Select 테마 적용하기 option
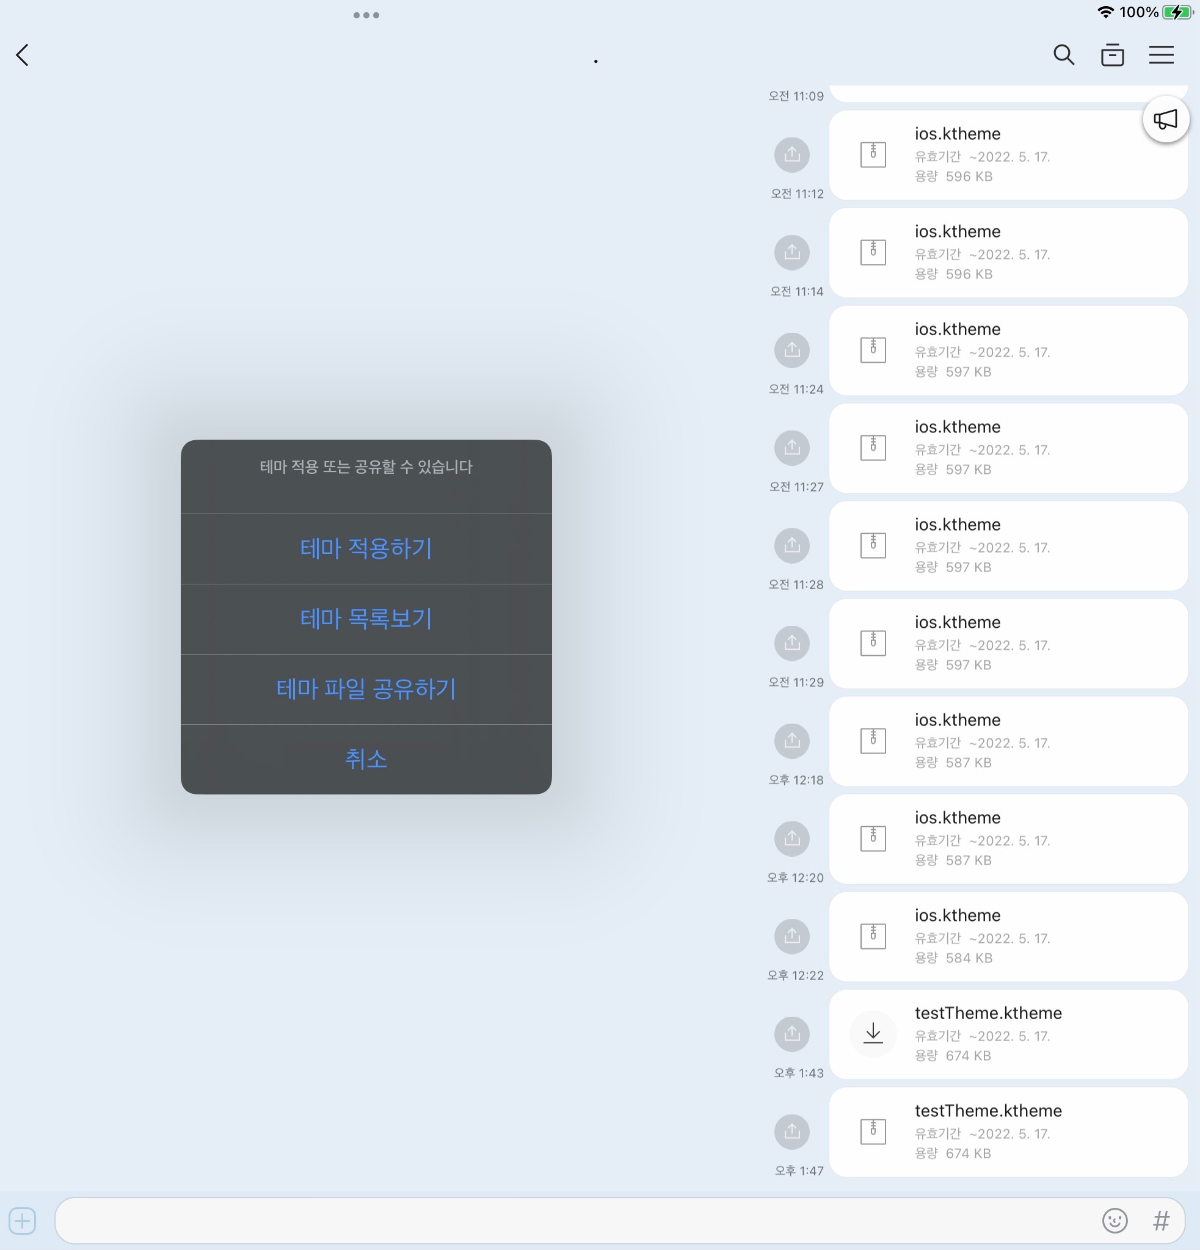The height and width of the screenshot is (1250, 1200). pos(366,548)
